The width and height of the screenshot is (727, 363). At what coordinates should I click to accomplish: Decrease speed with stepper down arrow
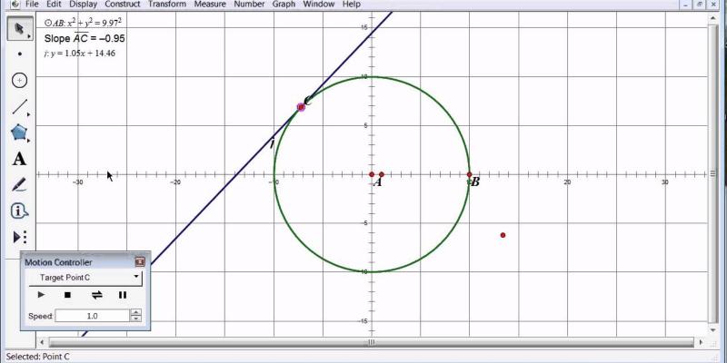point(135,319)
